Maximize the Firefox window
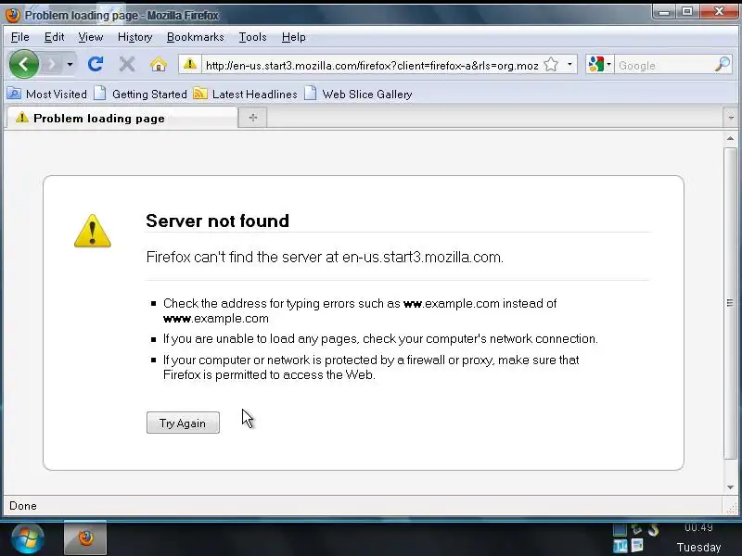 point(687,11)
